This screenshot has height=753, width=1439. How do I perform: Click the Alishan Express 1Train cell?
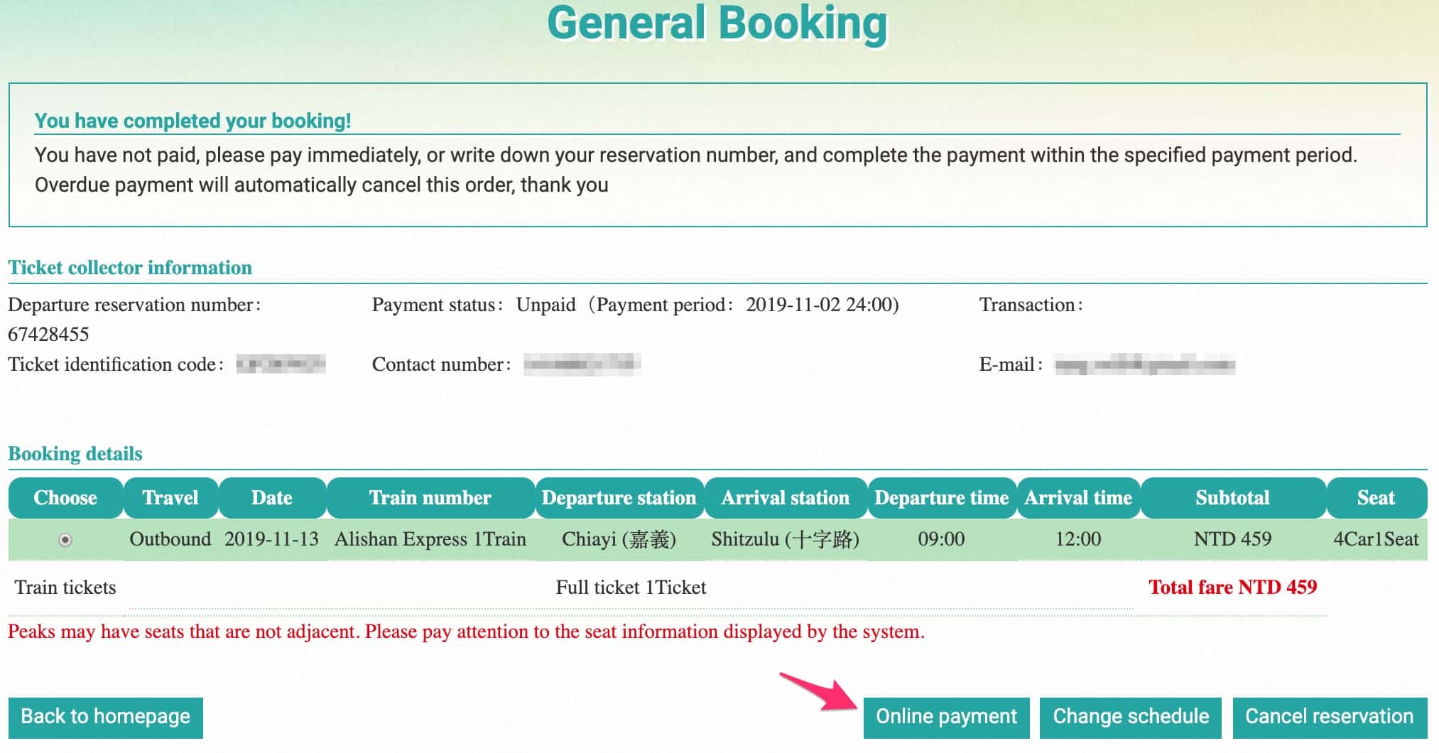[x=430, y=539]
